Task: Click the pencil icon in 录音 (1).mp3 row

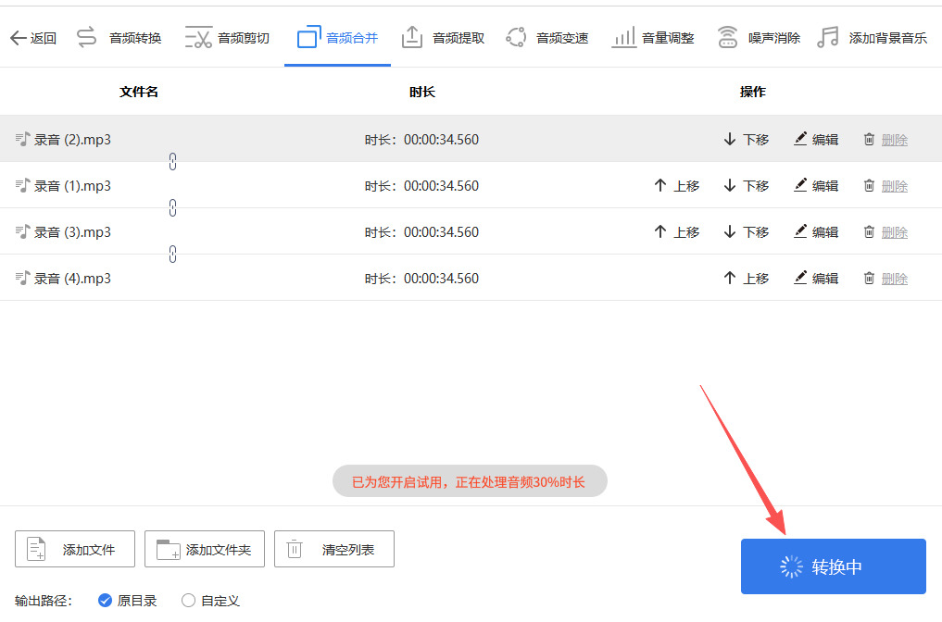Action: [800, 185]
